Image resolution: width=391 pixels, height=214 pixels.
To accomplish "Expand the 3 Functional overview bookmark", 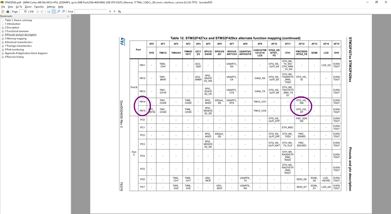I will tap(3, 31).
